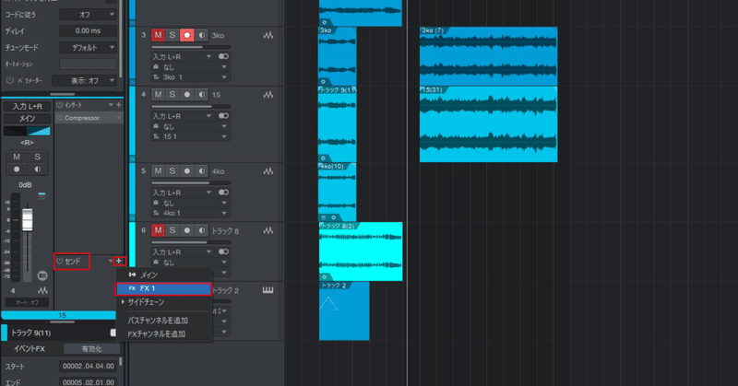
Task: Solo track 4 named '15'
Action: coord(173,95)
